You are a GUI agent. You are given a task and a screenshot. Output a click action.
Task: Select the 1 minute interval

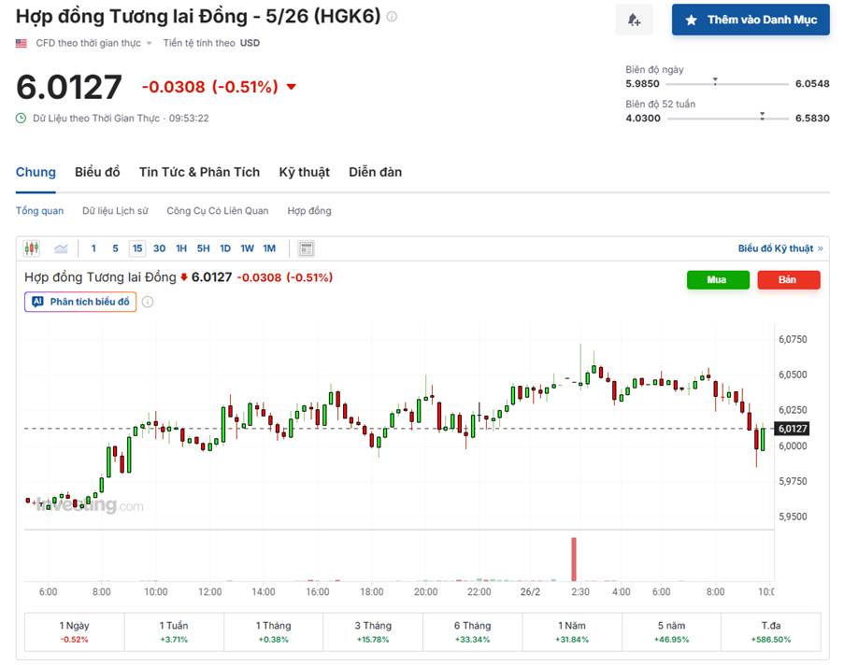pyautogui.click(x=93, y=248)
